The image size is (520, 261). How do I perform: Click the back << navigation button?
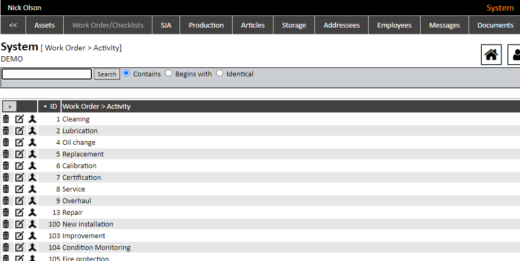pyautogui.click(x=13, y=25)
